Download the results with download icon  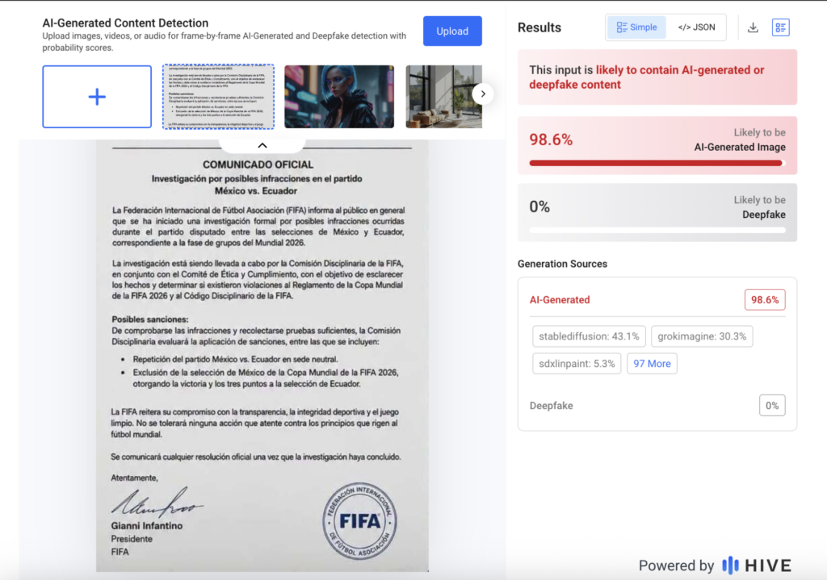[753, 27]
